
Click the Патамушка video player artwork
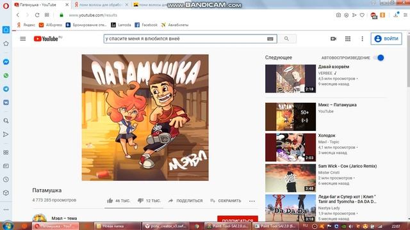click(145, 118)
